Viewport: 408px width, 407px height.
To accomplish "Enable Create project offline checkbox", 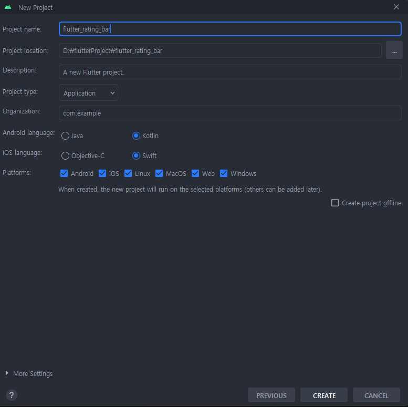I will click(x=335, y=203).
